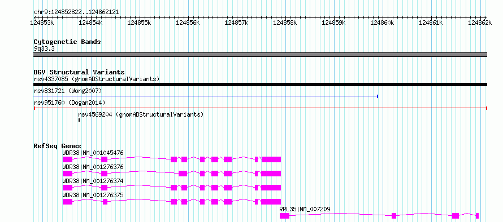Image resolution: width=503 pixels, height=222 pixels.
Task: Open the RPL35|NM_007209 transcript label
Action: click(305, 210)
